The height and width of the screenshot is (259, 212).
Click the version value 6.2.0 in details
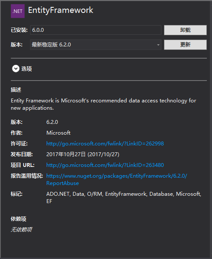click(52, 122)
